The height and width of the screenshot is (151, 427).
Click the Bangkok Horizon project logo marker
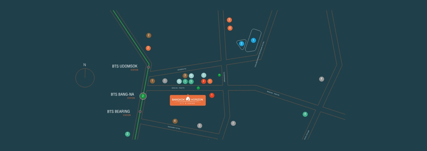click(x=187, y=100)
